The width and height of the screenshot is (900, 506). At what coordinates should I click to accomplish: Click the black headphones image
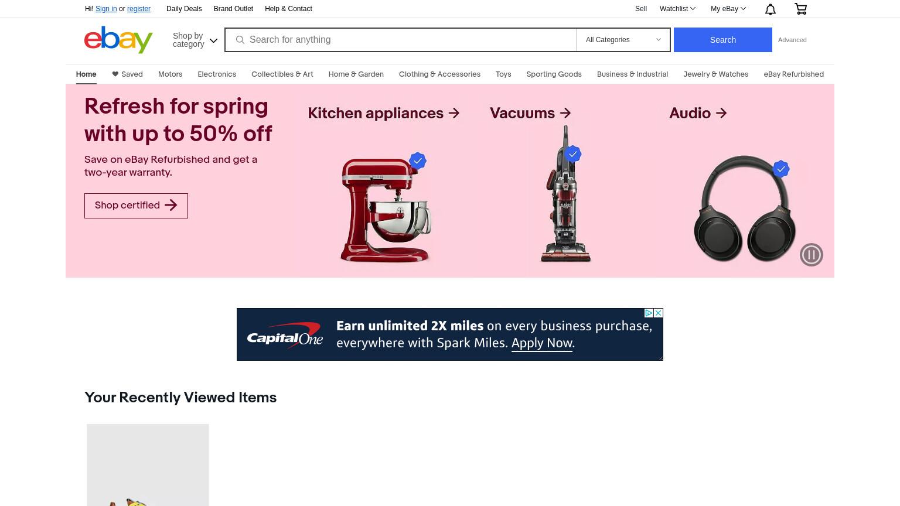coord(744,208)
